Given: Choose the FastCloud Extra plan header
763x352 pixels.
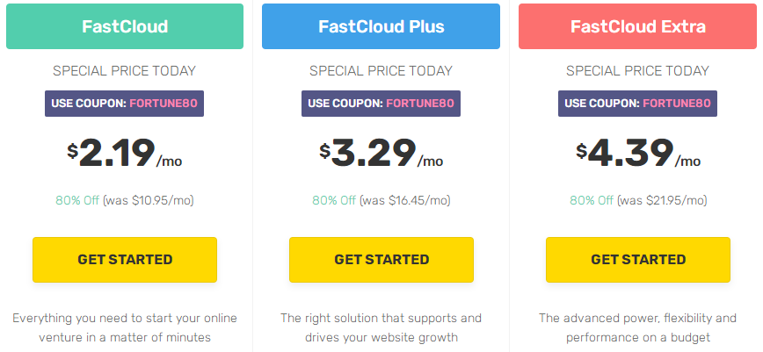Looking at the screenshot, I should (x=637, y=26).
